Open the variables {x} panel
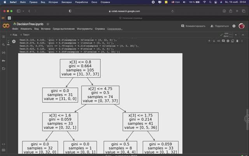This screenshot has width=249, height=156. click(4, 53)
